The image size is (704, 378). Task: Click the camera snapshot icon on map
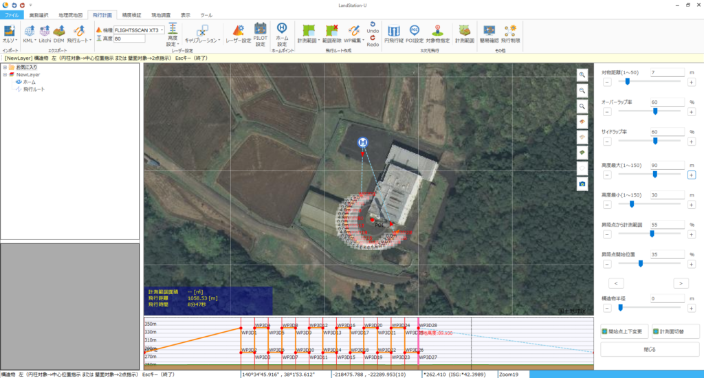click(x=582, y=184)
